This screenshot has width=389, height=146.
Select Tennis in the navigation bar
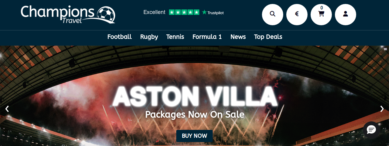(175, 37)
